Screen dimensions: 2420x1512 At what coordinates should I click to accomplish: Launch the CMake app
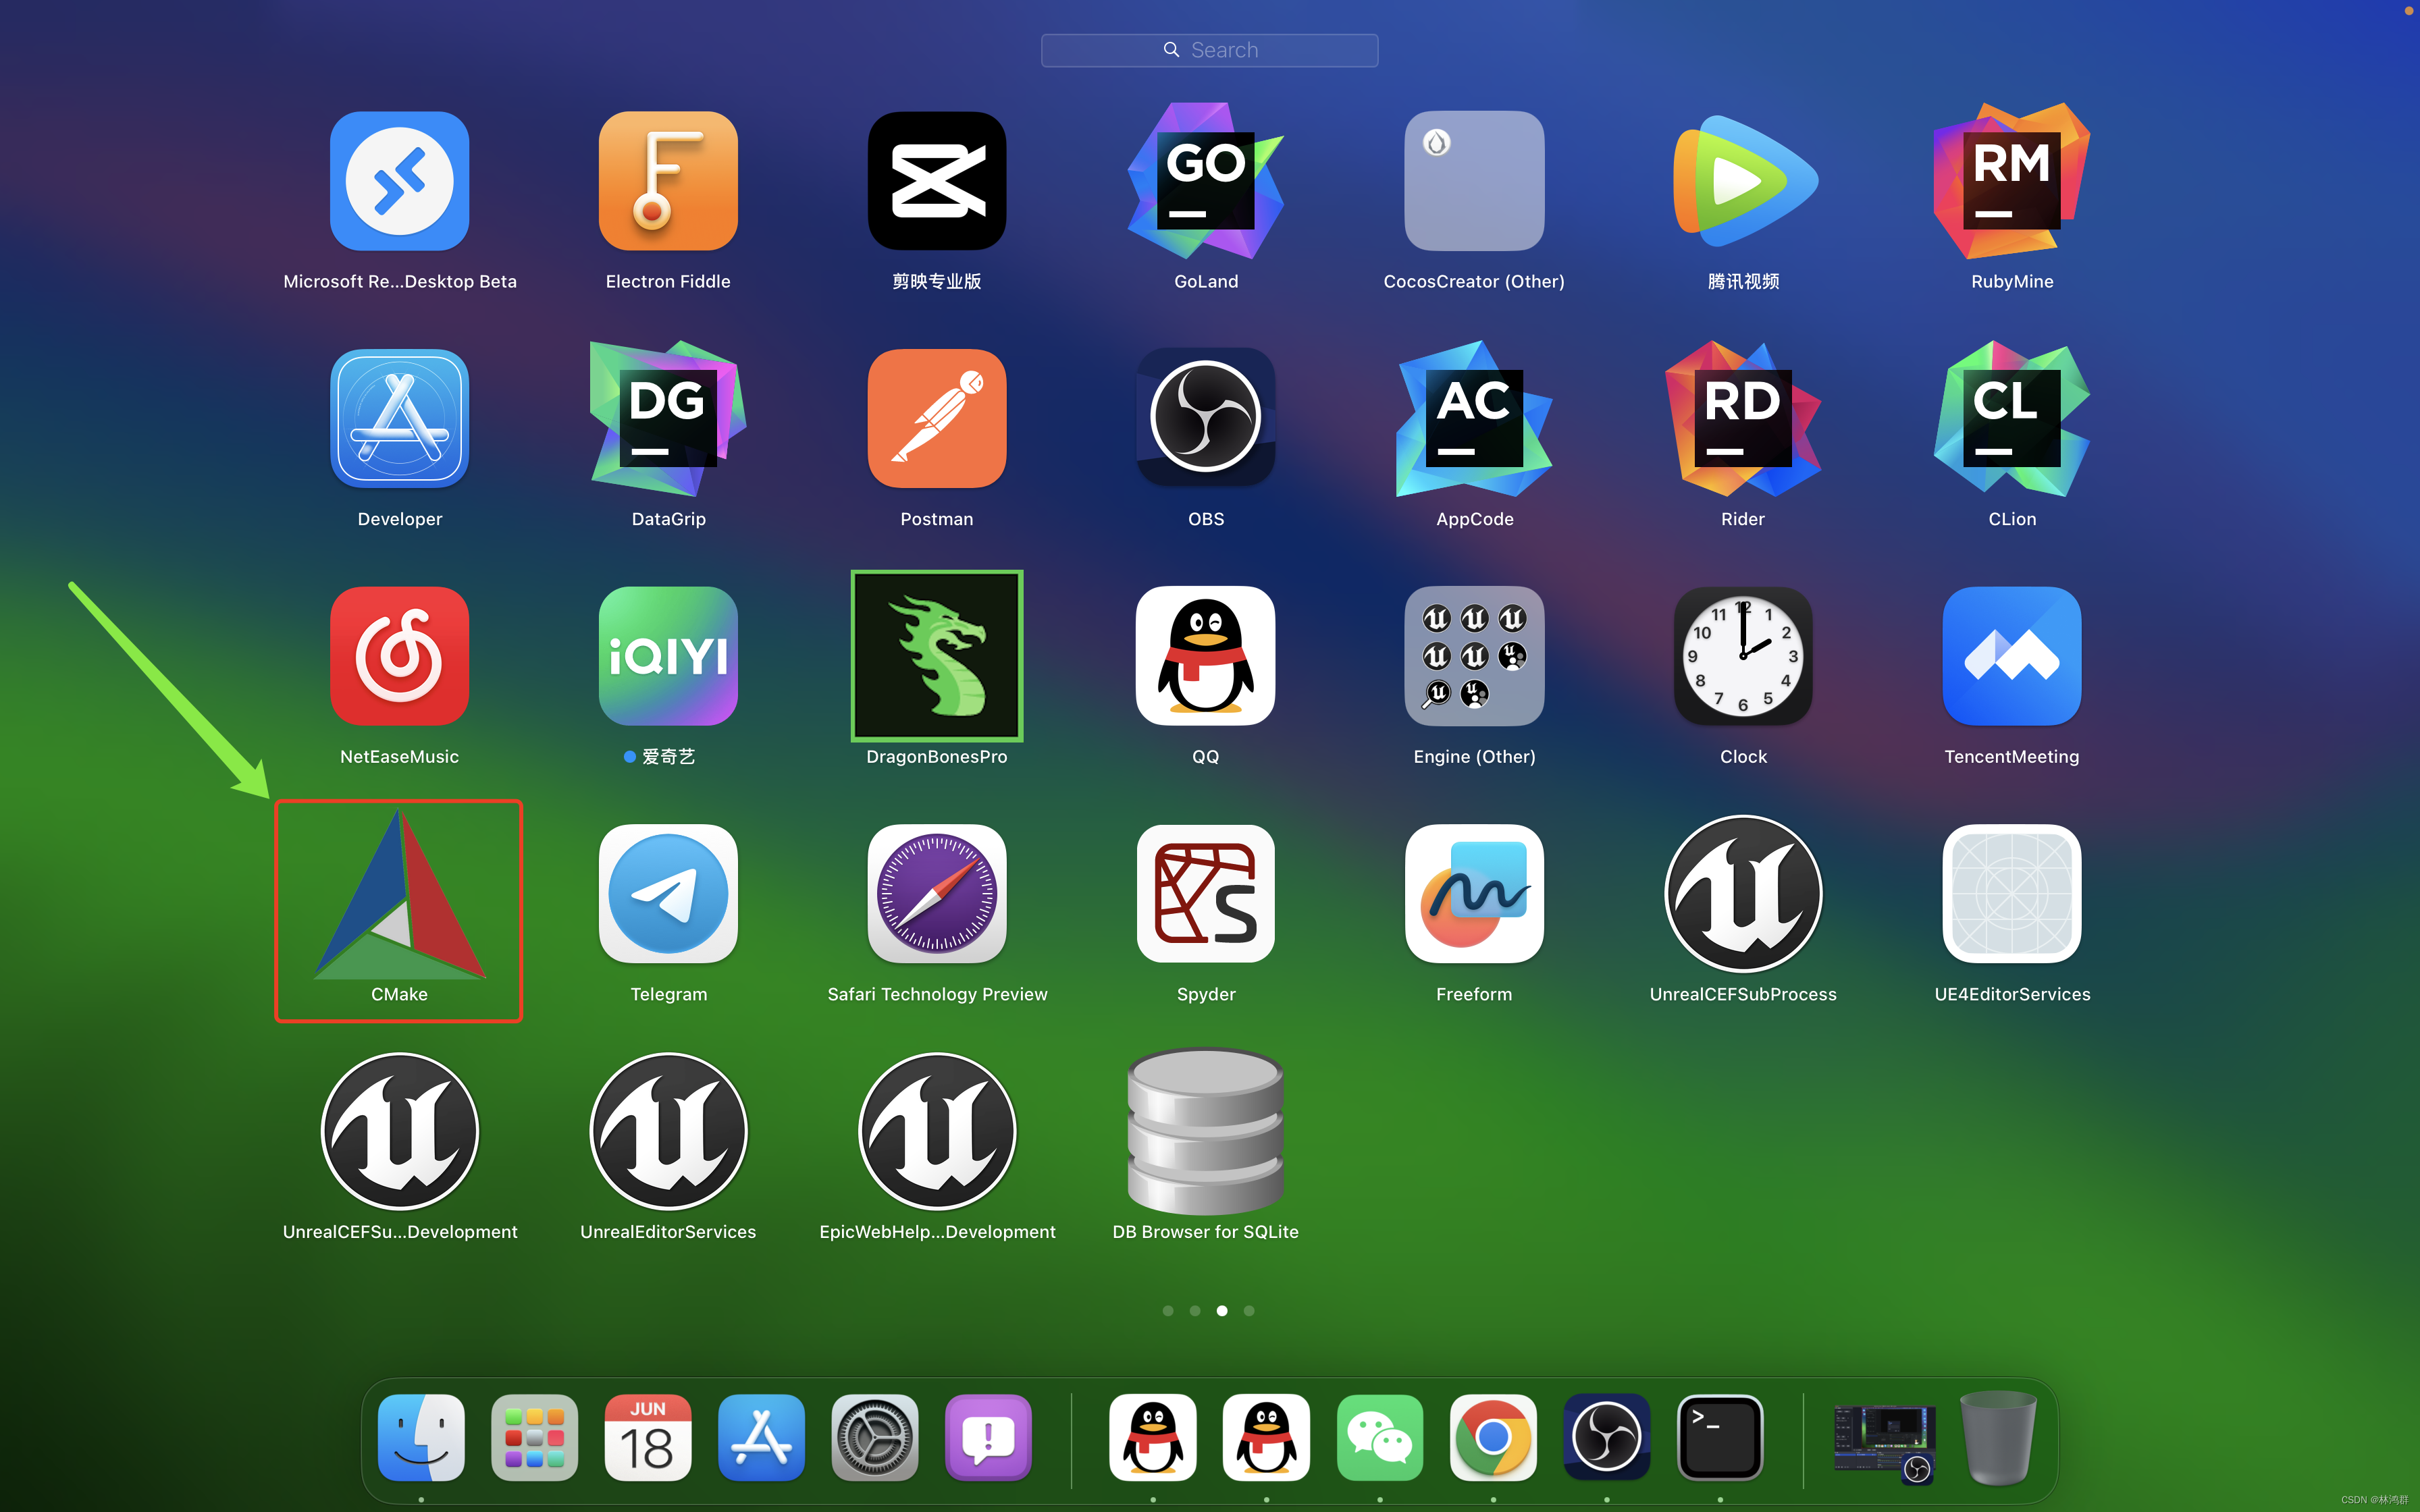pyautogui.click(x=399, y=895)
